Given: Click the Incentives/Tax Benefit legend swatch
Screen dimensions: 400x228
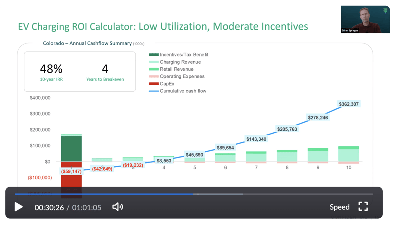Looking at the screenshot, I should pyautogui.click(x=154, y=55).
